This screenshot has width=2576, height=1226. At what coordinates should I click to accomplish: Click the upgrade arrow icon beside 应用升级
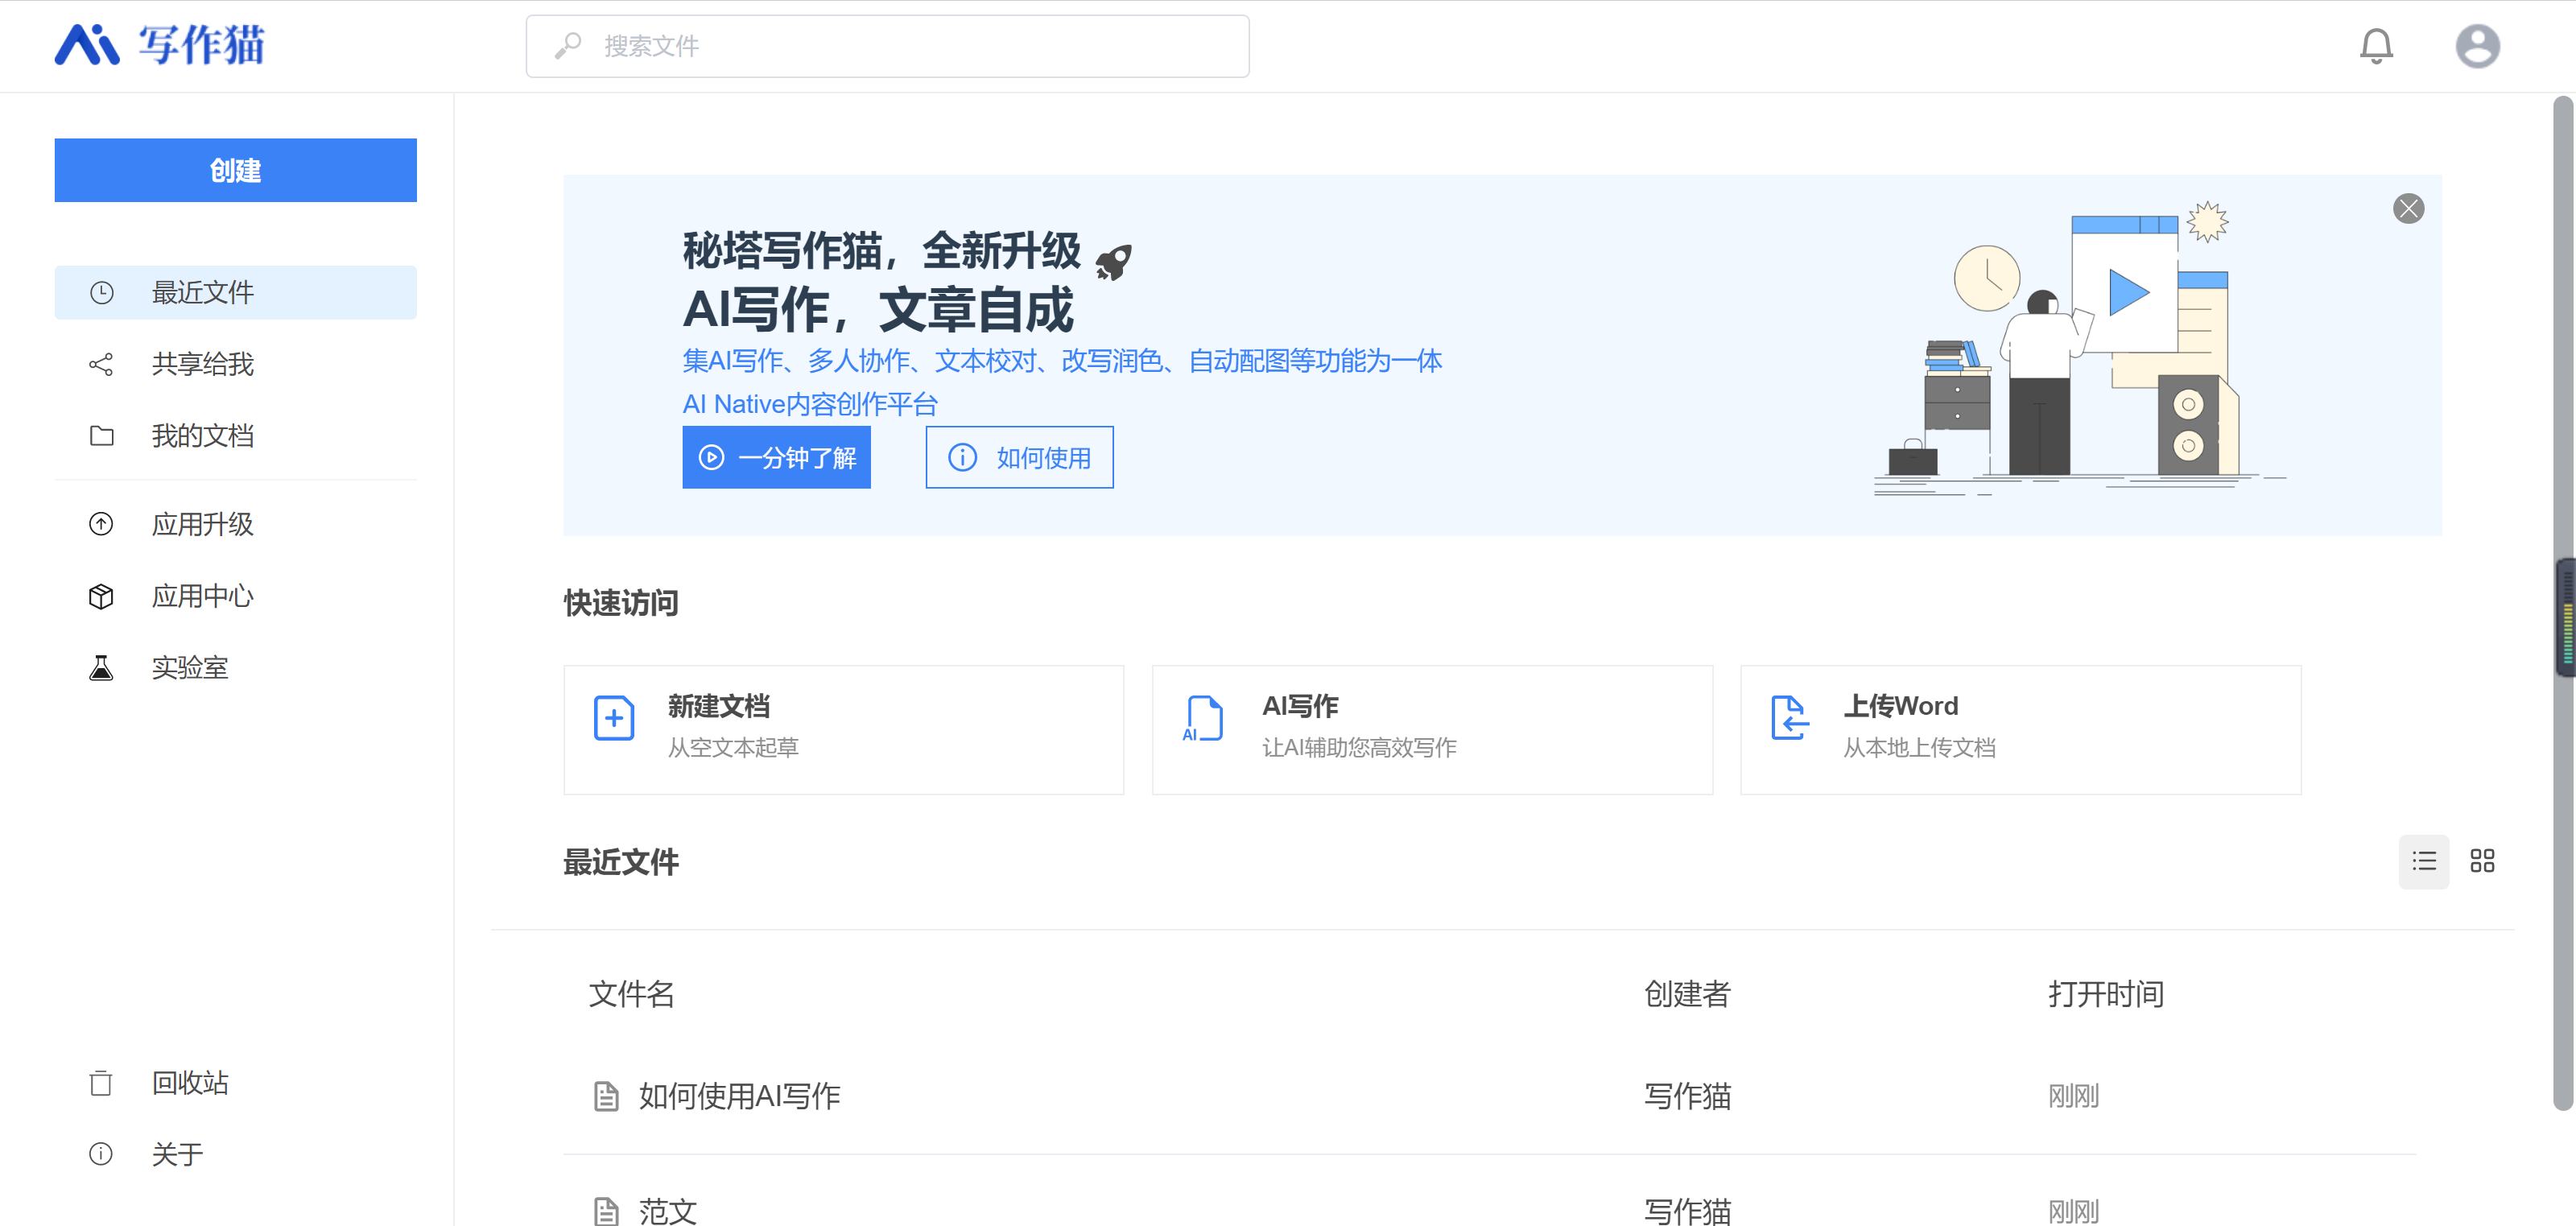(x=101, y=524)
